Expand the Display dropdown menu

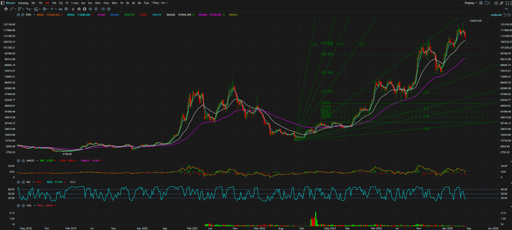point(471,3)
